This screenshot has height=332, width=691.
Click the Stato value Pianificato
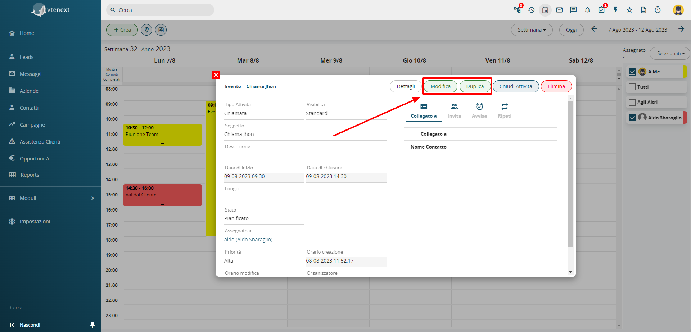236,218
